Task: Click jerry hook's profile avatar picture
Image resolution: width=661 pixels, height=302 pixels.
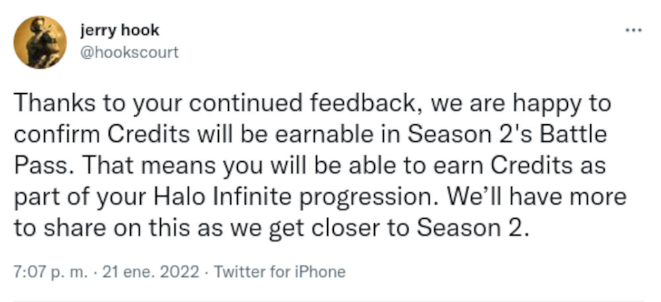Action: click(40, 42)
